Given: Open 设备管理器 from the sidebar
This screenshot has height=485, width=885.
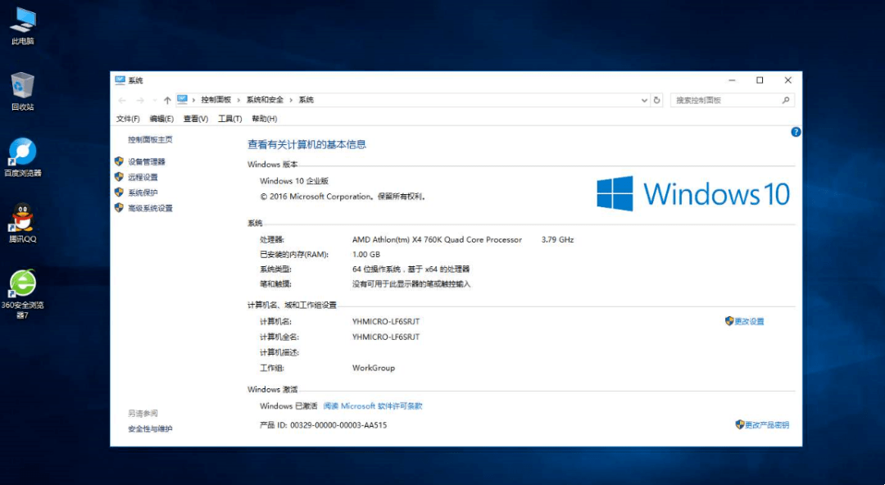Looking at the screenshot, I should point(145,161).
